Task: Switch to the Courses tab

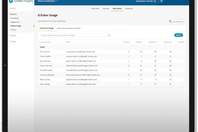Action: pyautogui.click(x=106, y=9)
